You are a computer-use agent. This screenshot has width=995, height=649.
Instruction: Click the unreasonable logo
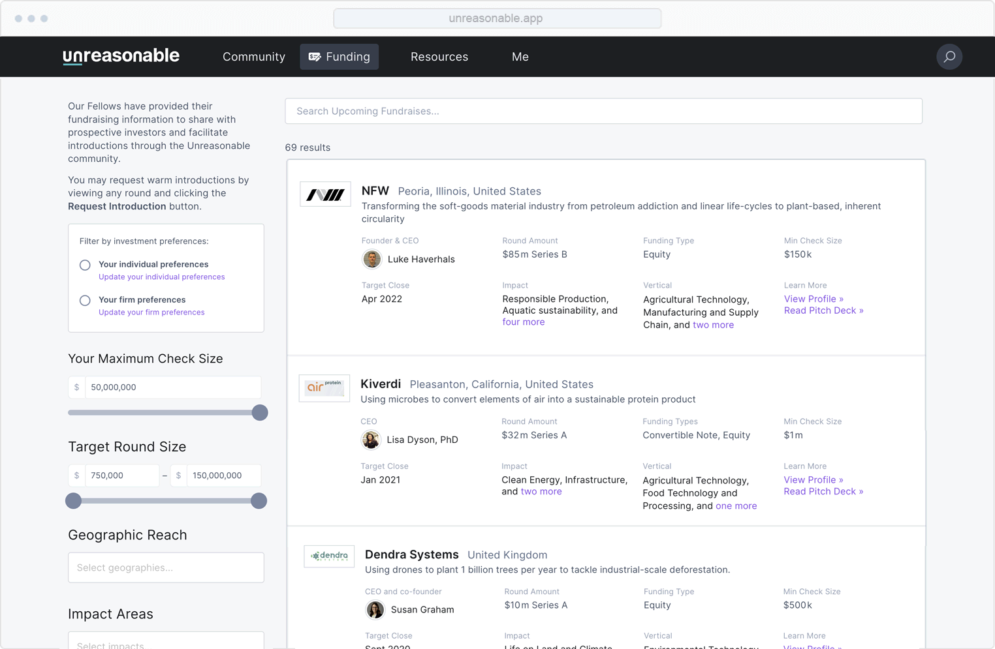point(121,56)
